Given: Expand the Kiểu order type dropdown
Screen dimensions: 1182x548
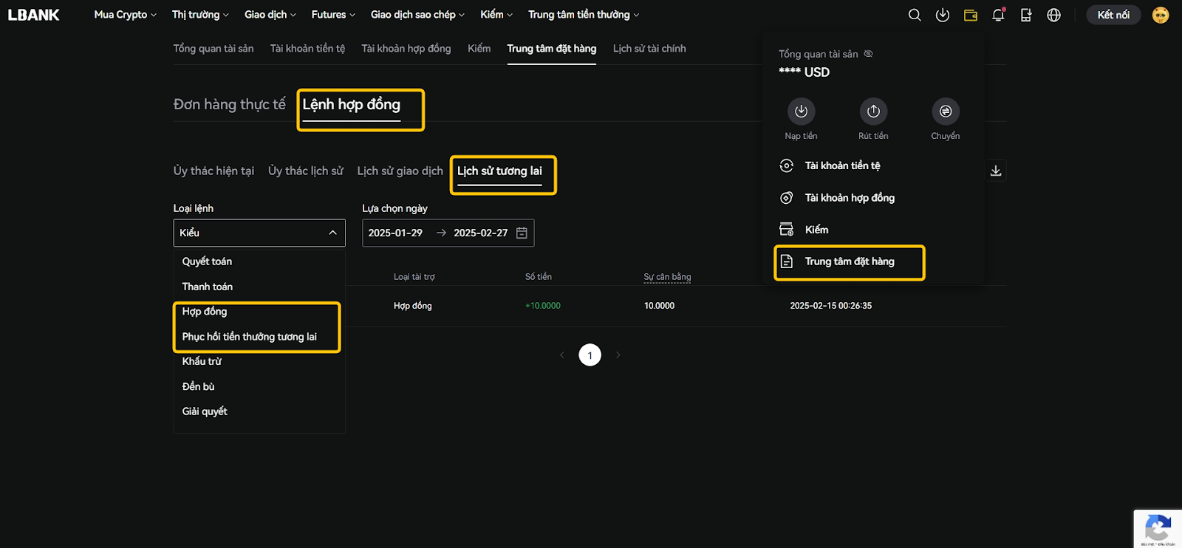Looking at the screenshot, I should click(259, 233).
